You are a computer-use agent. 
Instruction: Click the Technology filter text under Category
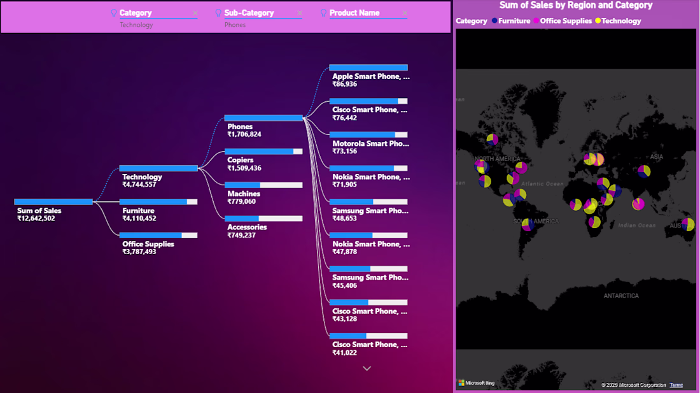click(136, 25)
